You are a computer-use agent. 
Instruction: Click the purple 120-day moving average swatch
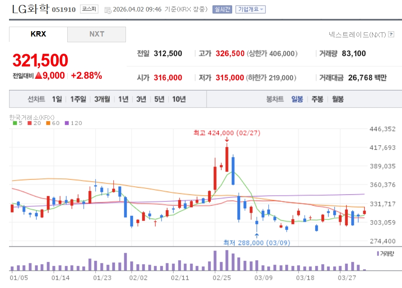pyautogui.click(x=67, y=123)
